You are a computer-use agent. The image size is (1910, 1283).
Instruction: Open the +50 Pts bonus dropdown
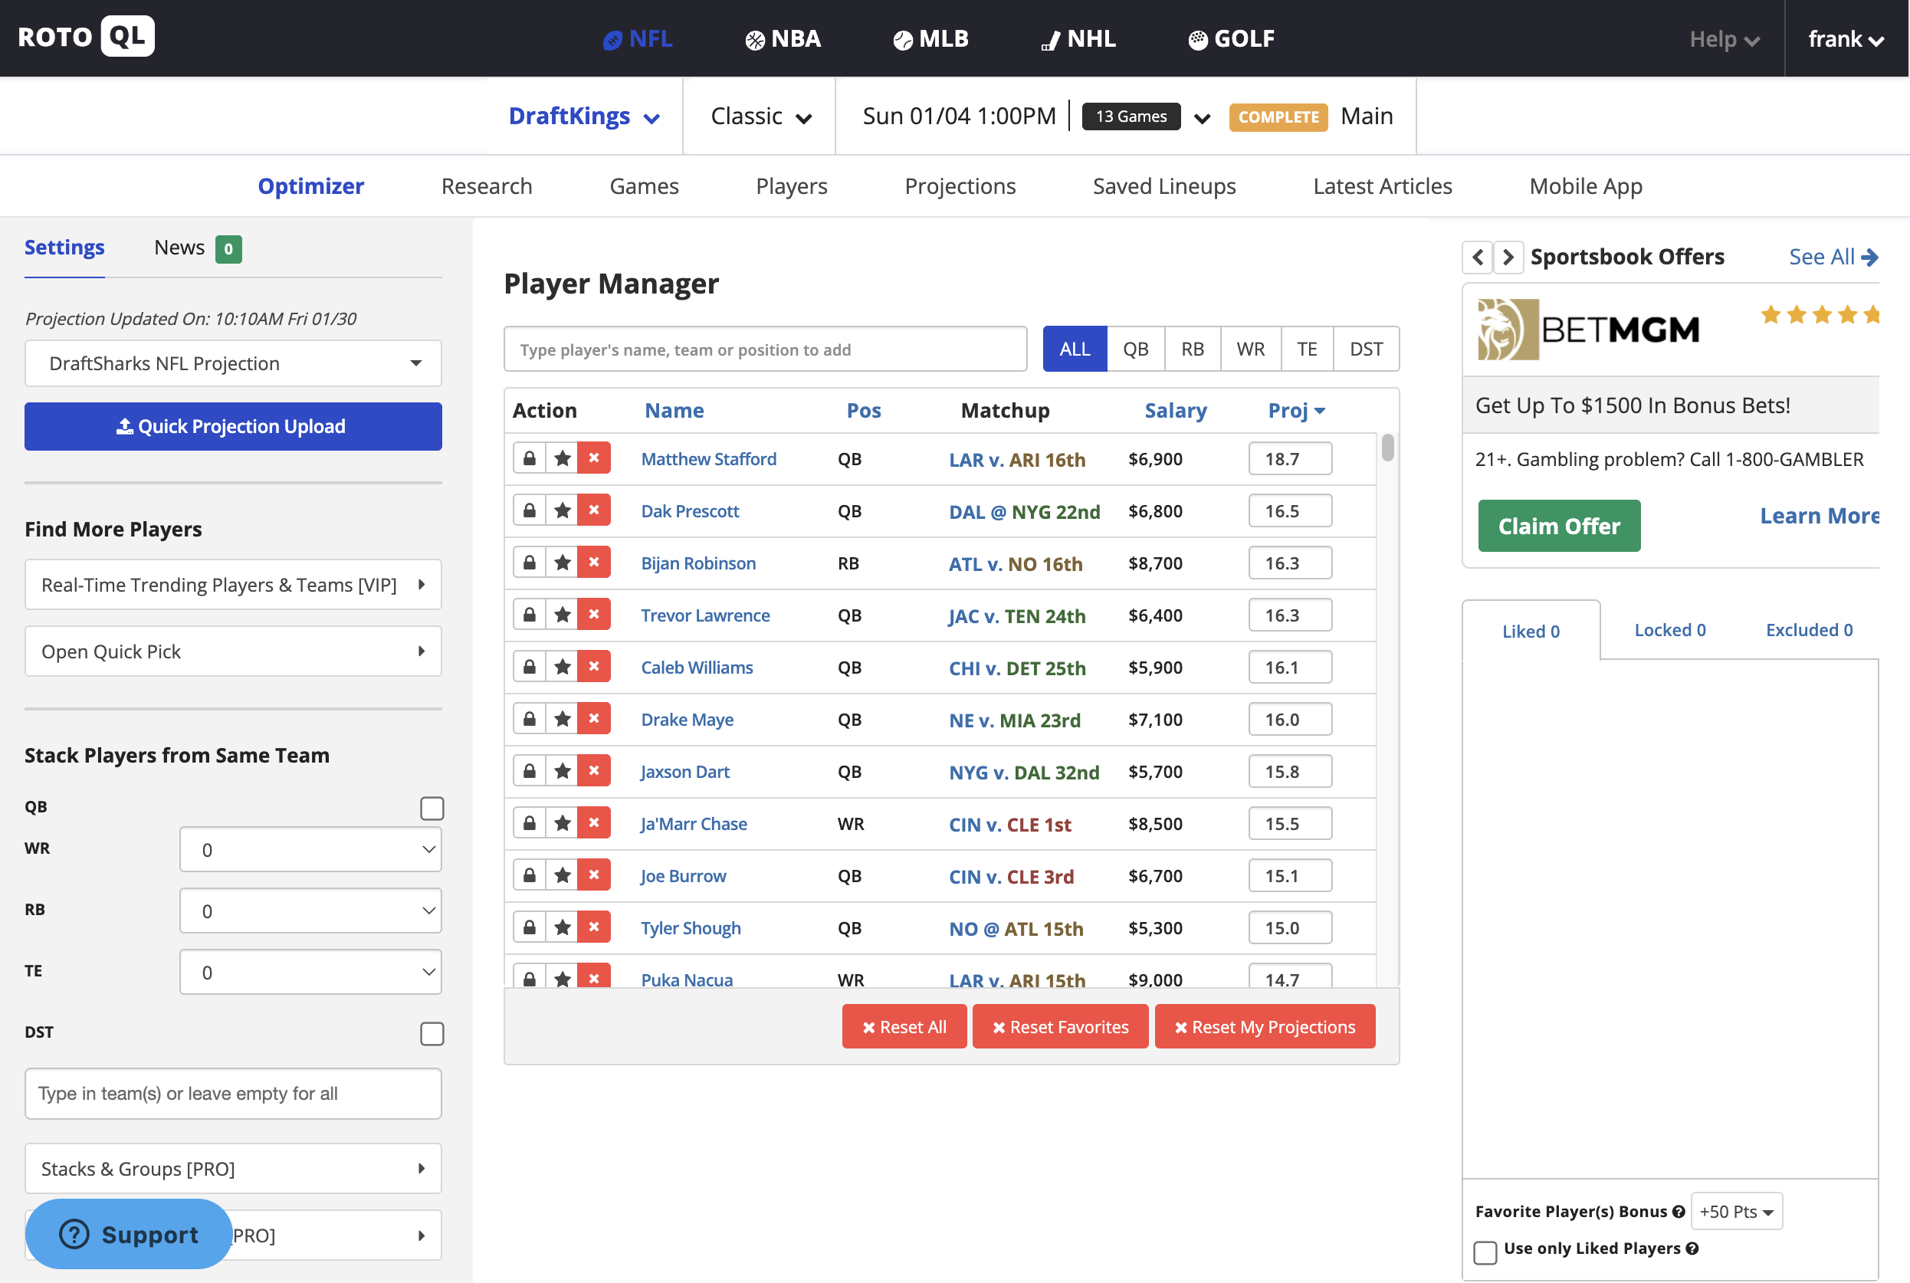pos(1737,1212)
